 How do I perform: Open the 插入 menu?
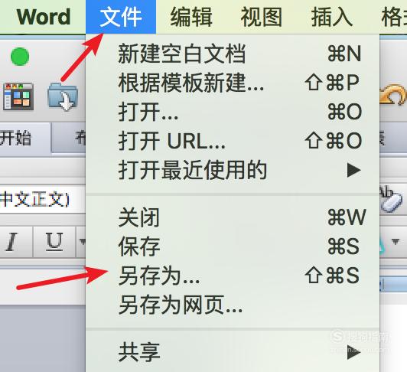pyautogui.click(x=332, y=17)
